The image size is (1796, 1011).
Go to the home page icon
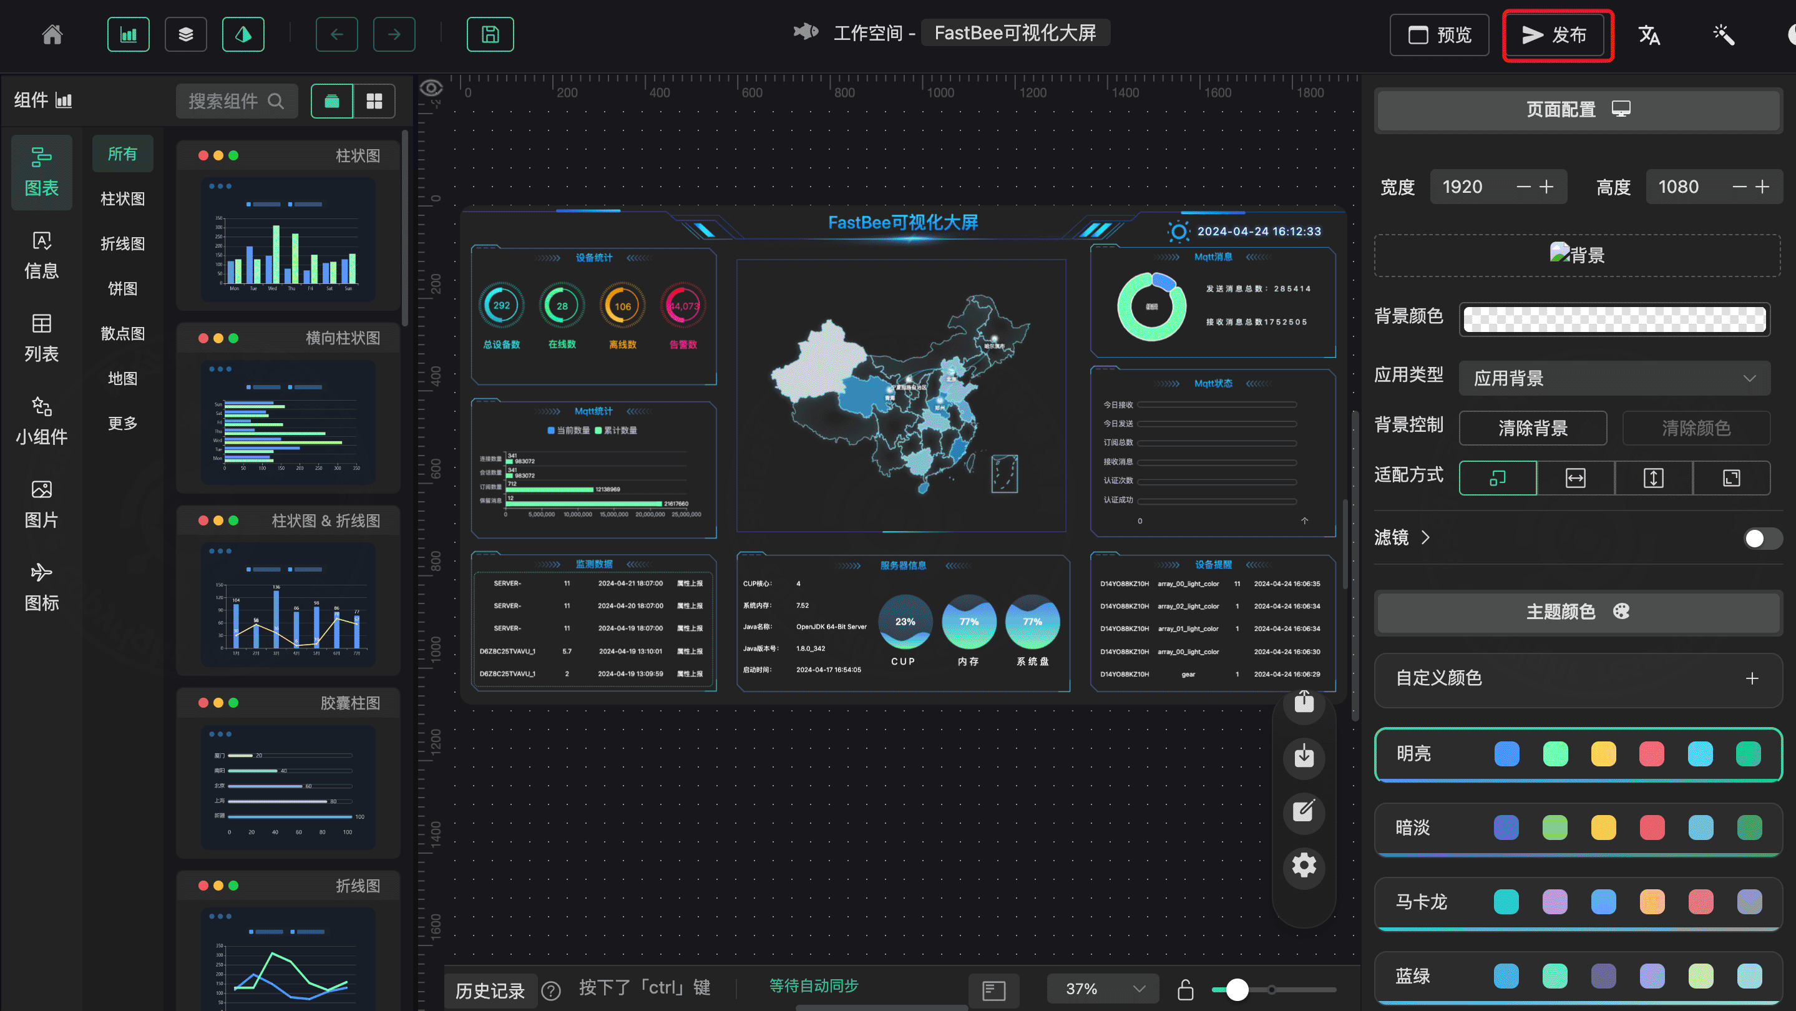coord(52,34)
